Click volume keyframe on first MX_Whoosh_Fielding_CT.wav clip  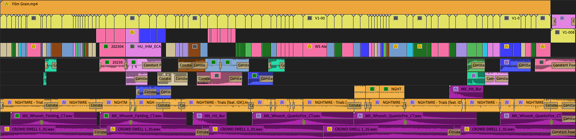(42, 122)
